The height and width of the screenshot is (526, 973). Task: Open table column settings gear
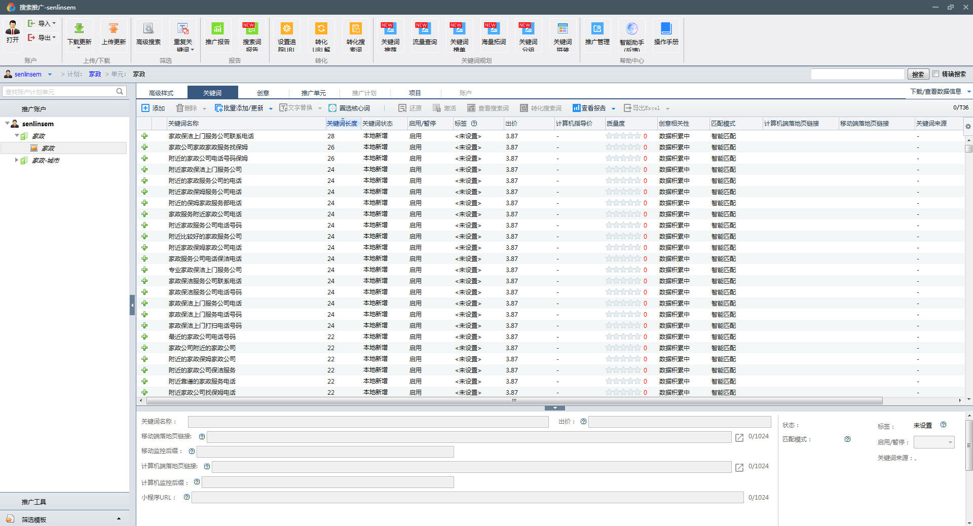pos(968,127)
